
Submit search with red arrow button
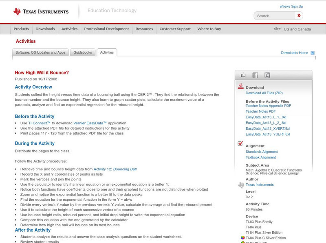(299, 15)
